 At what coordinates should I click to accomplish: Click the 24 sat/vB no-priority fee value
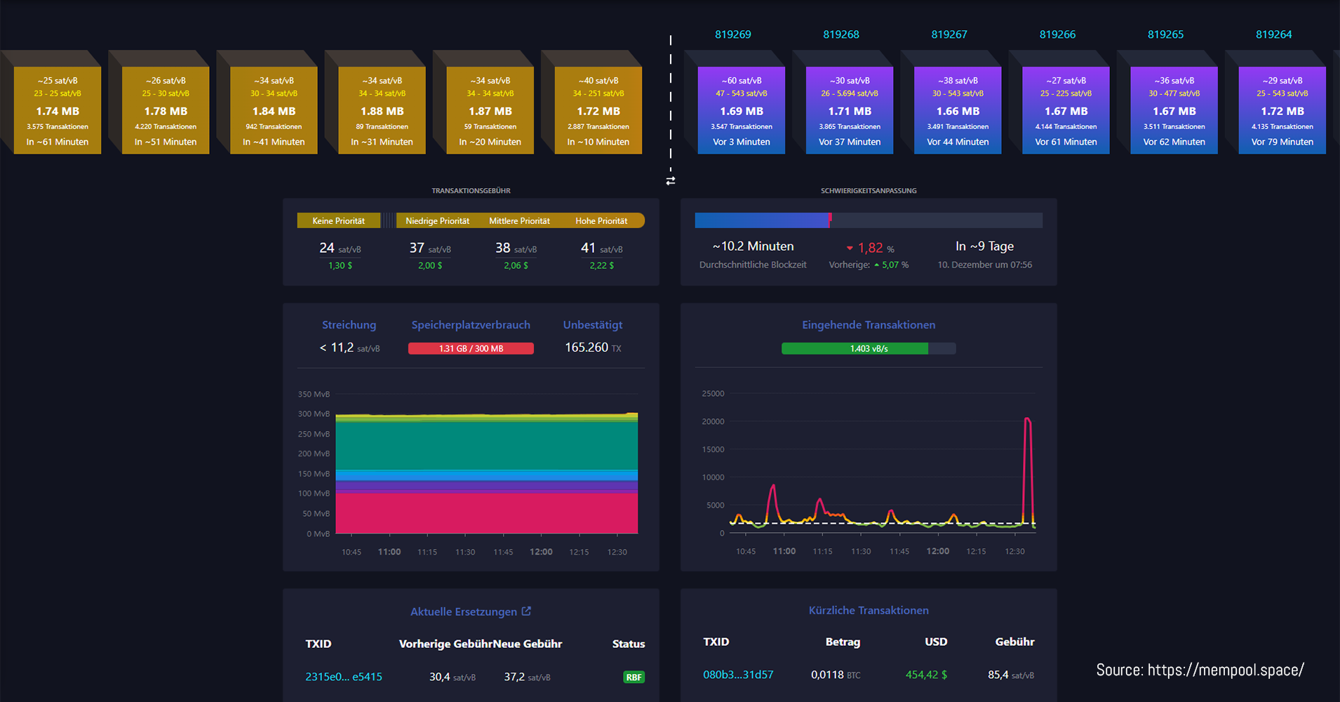click(340, 248)
